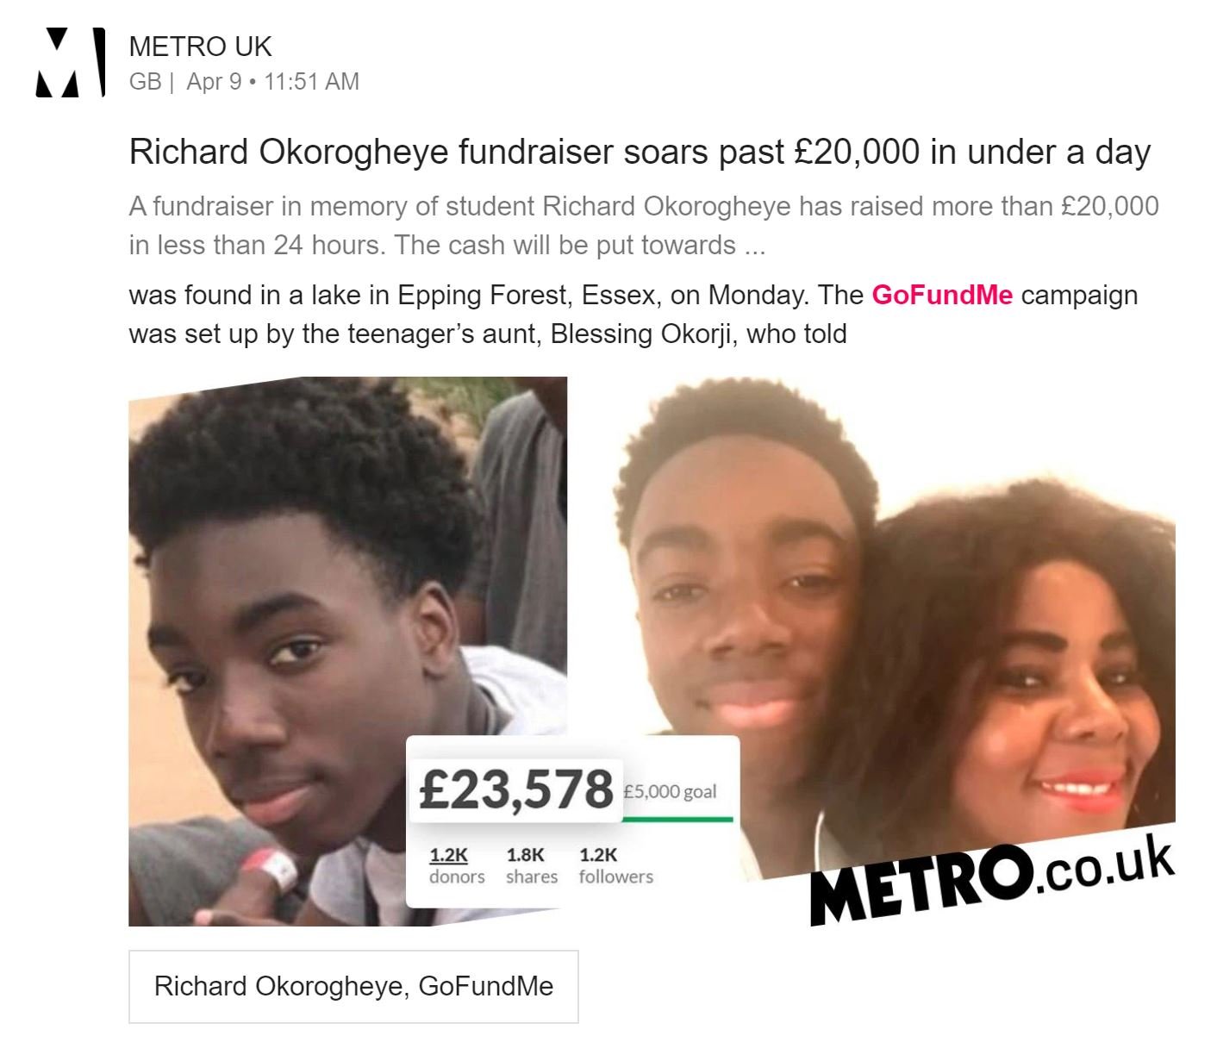Click the £23,578 raised amount

coord(515,789)
